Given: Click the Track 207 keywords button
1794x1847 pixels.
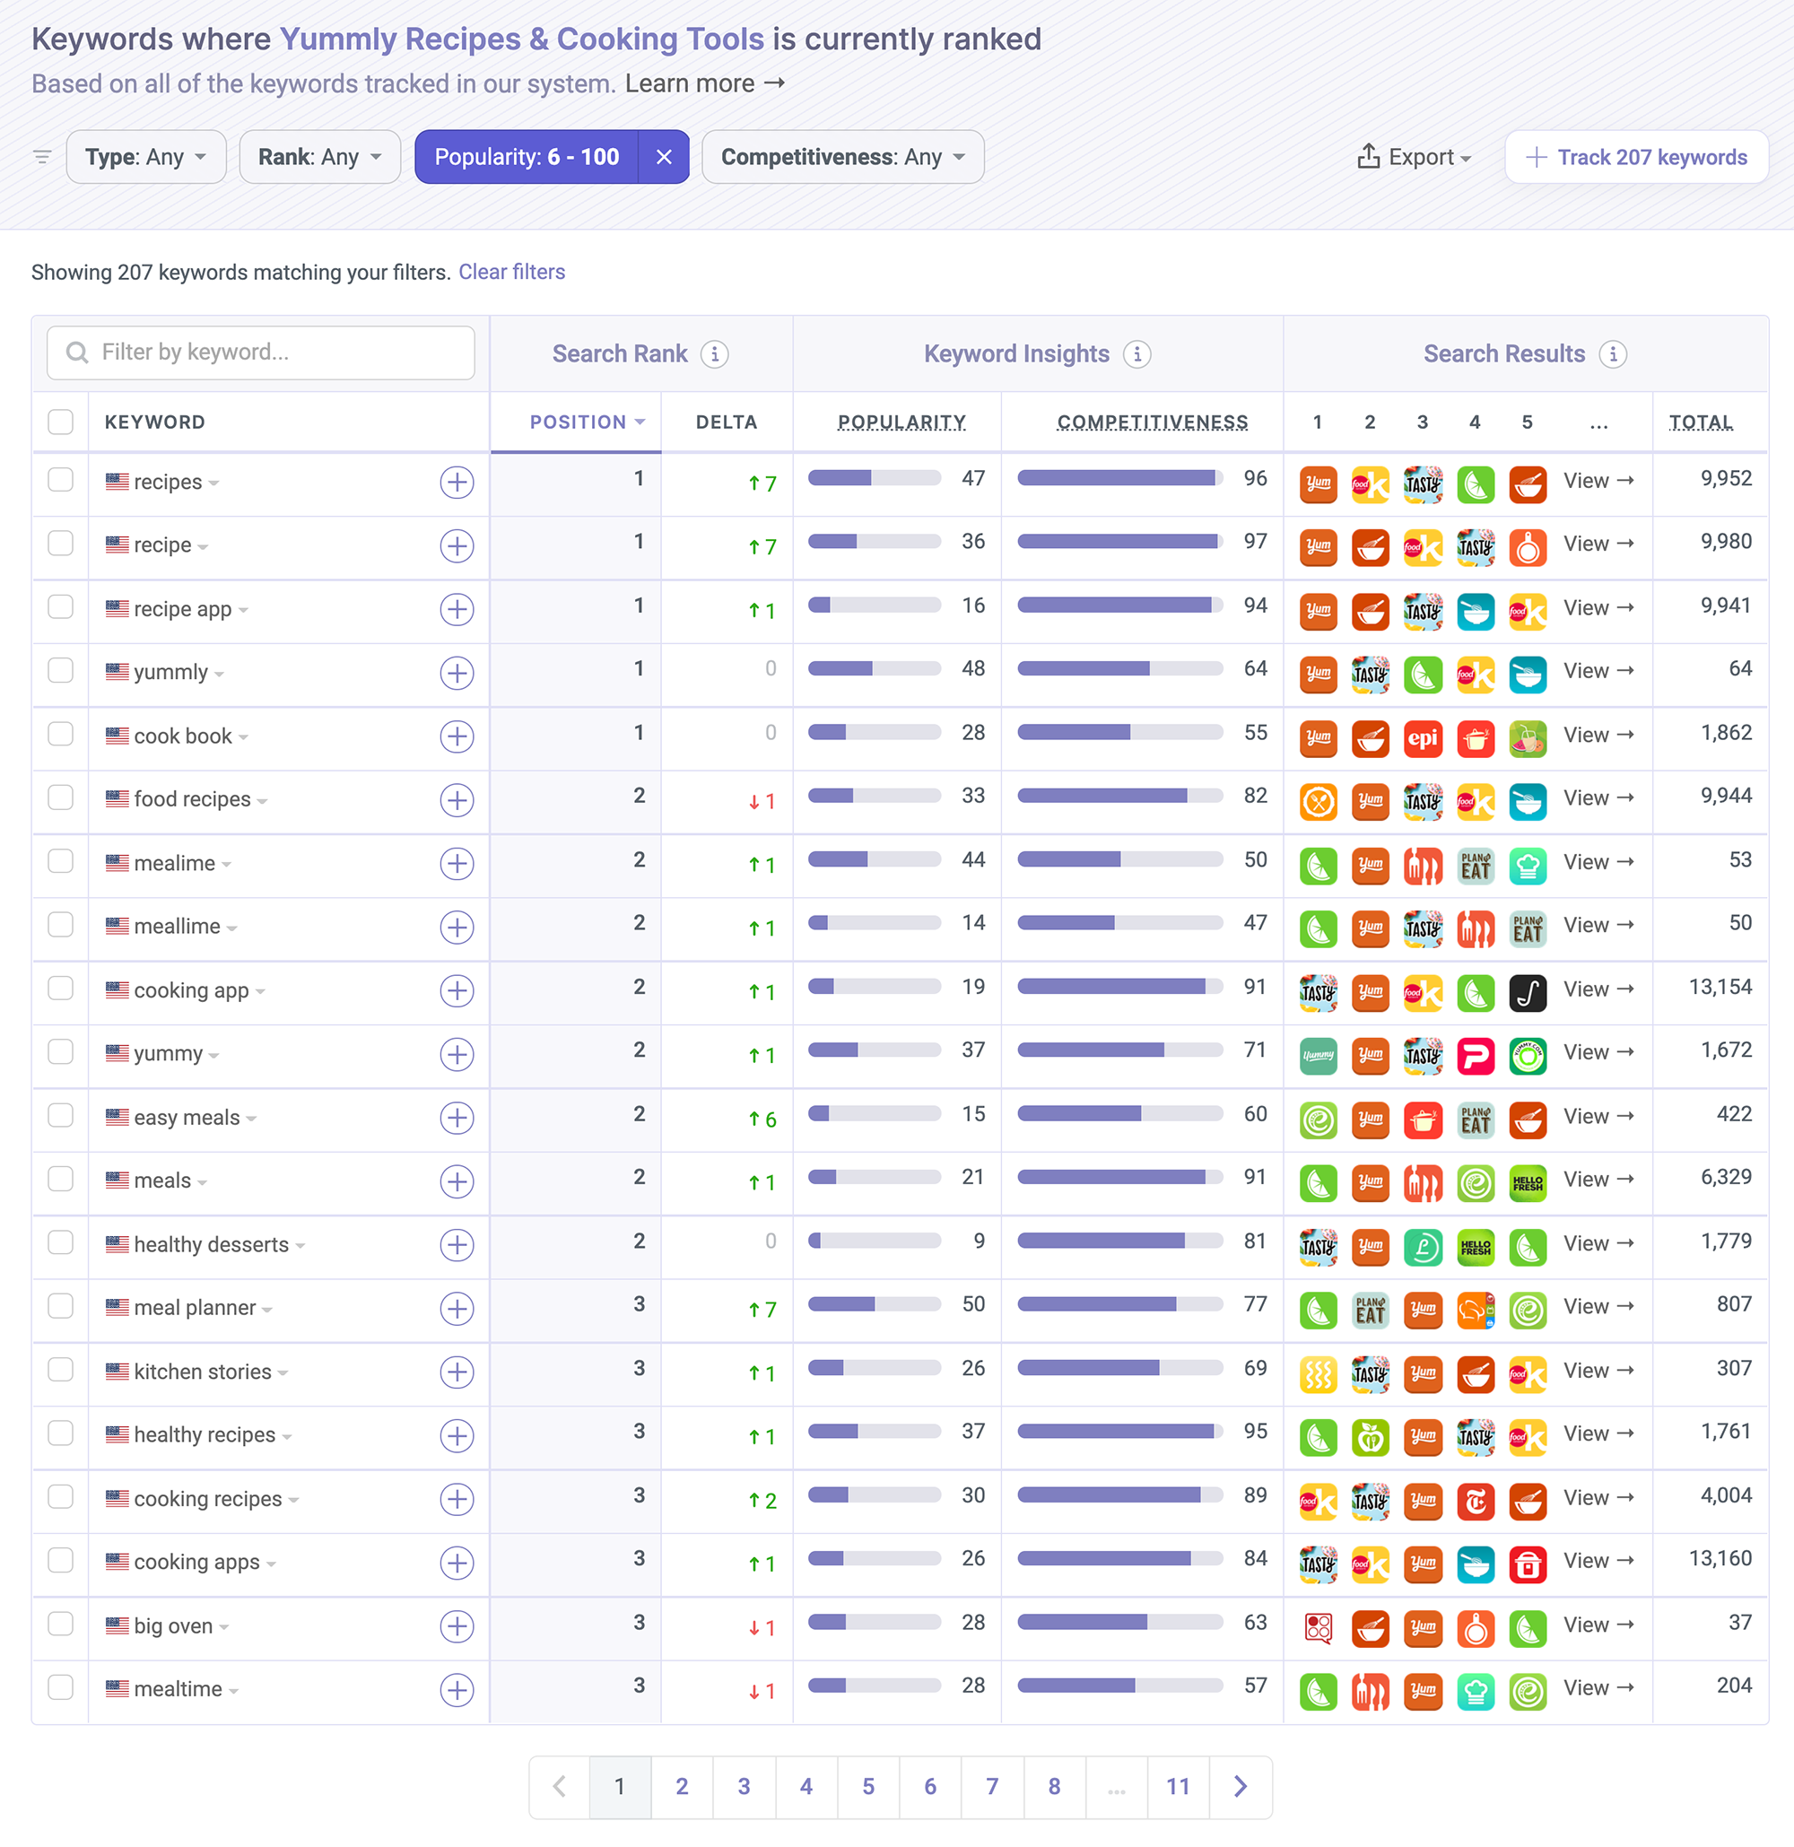Looking at the screenshot, I should (x=1637, y=158).
